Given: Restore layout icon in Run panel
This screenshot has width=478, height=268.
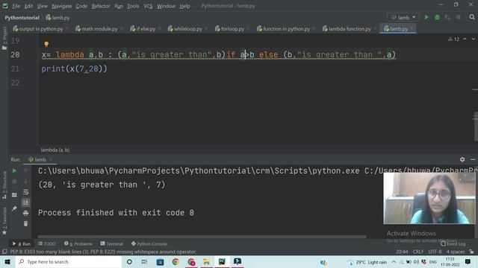Looking at the screenshot, I should click(14, 195).
